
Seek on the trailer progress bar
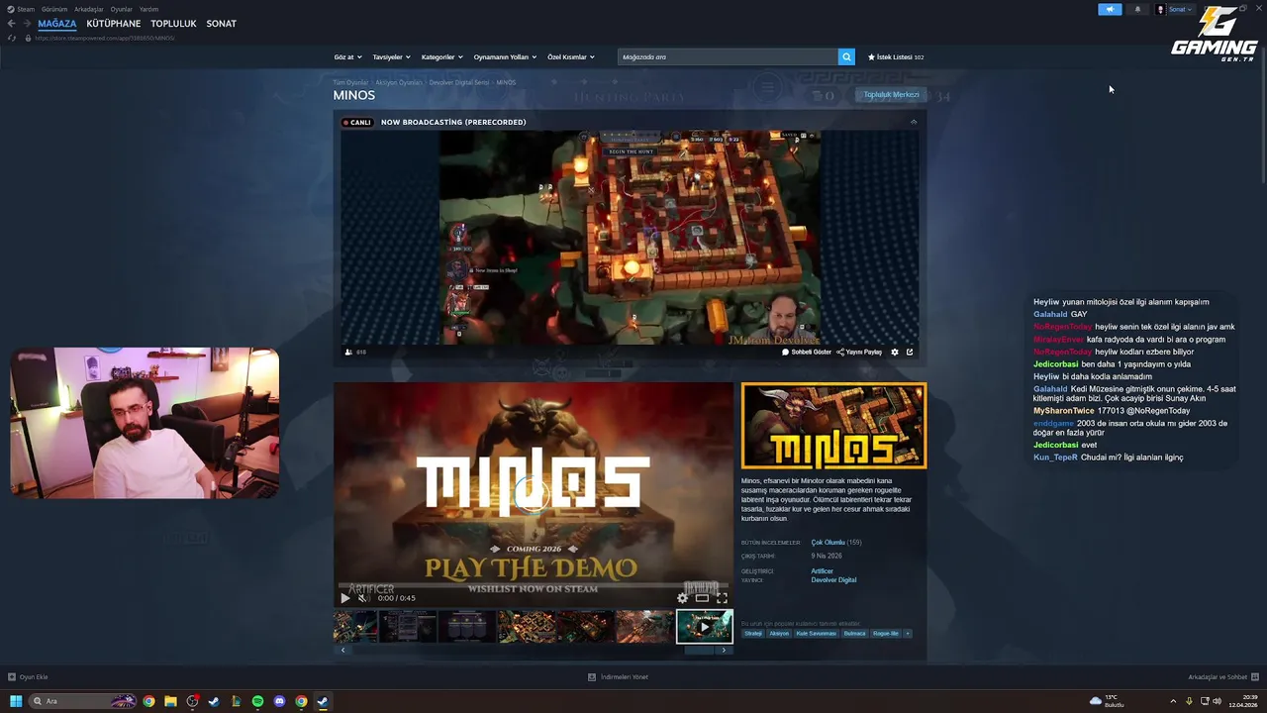point(534,586)
